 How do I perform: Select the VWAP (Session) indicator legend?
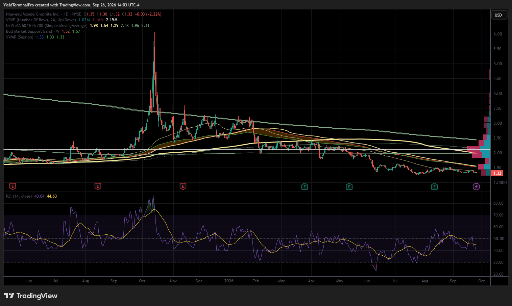(x=20, y=37)
